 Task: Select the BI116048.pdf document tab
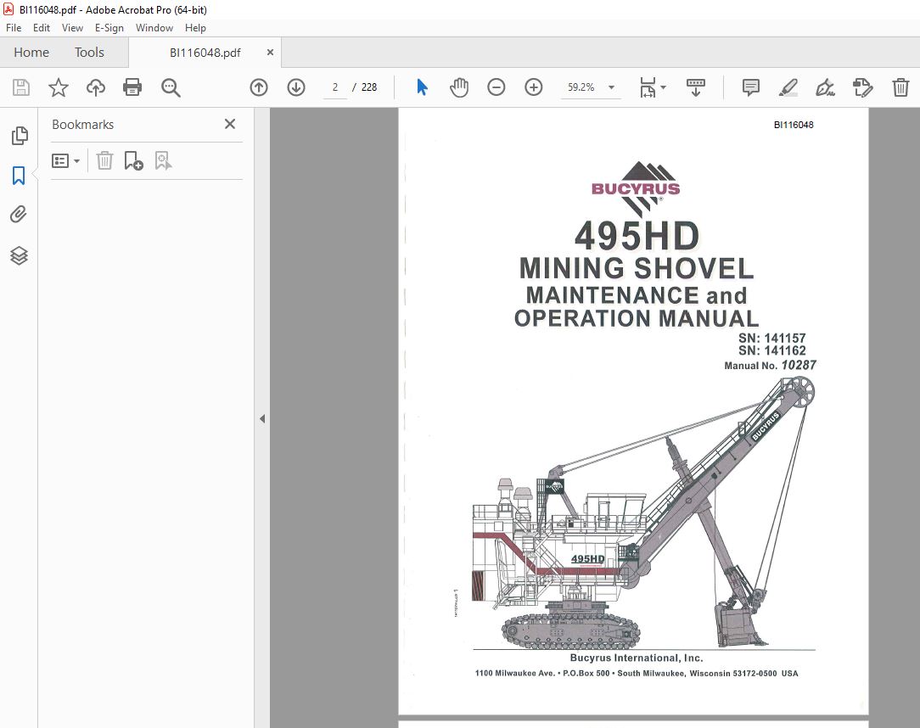(205, 53)
